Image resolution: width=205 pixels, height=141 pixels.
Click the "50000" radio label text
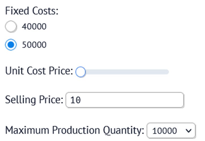34,45
